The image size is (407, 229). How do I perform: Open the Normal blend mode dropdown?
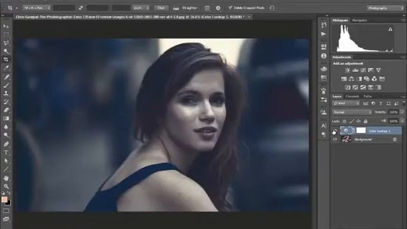(x=352, y=112)
